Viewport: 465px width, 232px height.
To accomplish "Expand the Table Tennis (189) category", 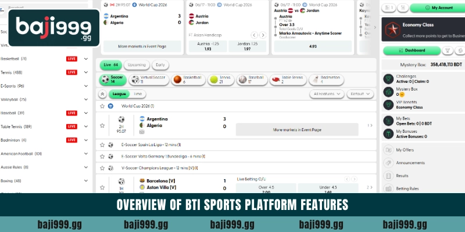I will [x=85, y=126].
